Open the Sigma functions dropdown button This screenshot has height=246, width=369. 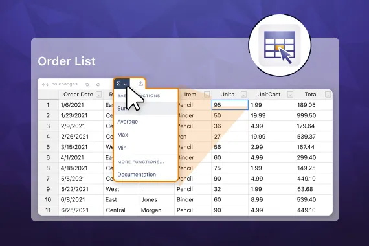(x=122, y=84)
